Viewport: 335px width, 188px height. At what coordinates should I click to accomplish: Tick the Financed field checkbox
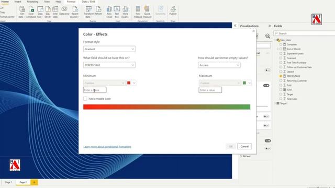pos(281,58)
